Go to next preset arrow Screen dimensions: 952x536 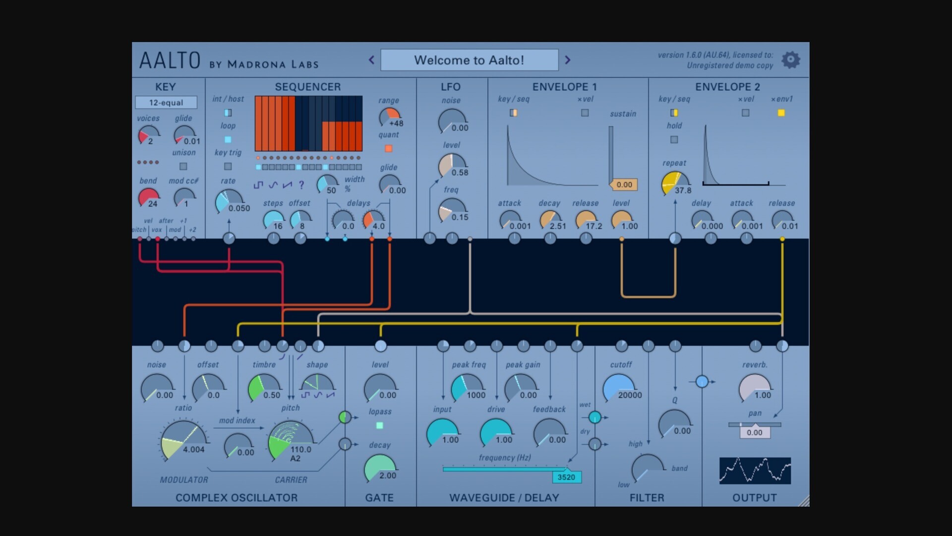(568, 60)
